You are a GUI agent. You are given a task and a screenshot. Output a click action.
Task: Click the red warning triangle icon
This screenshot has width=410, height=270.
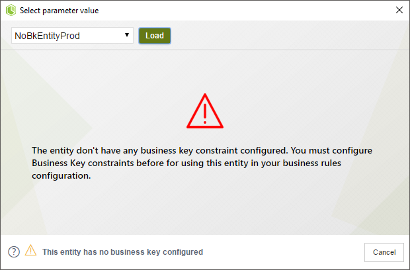205,111
